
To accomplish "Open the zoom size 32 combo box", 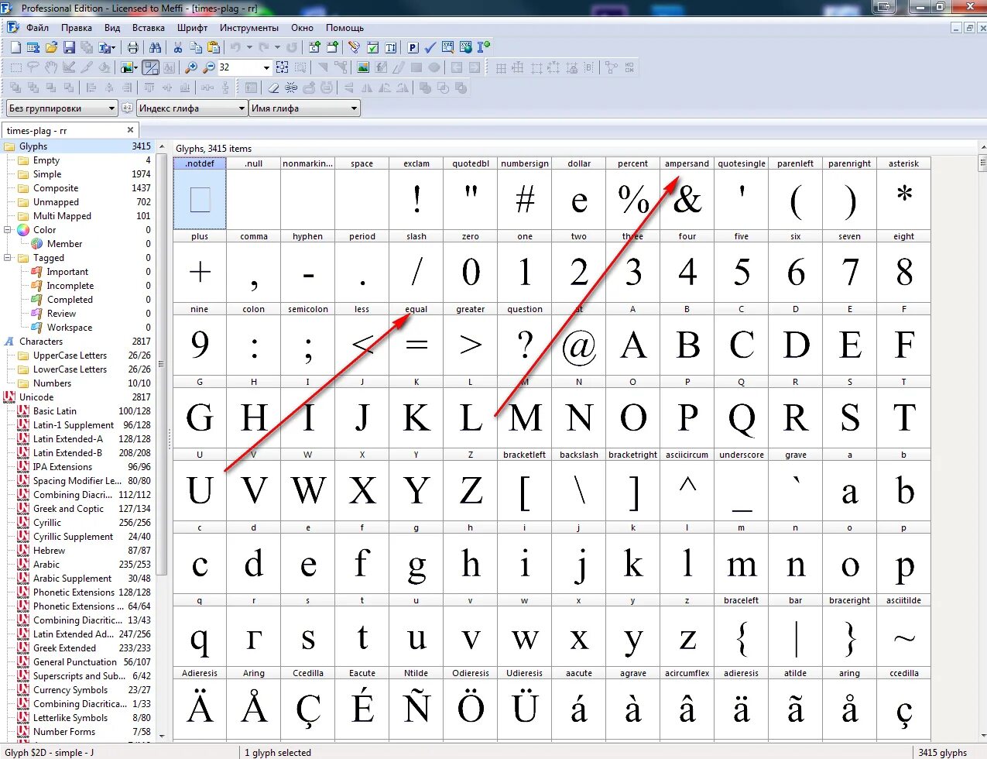I will coord(245,67).
